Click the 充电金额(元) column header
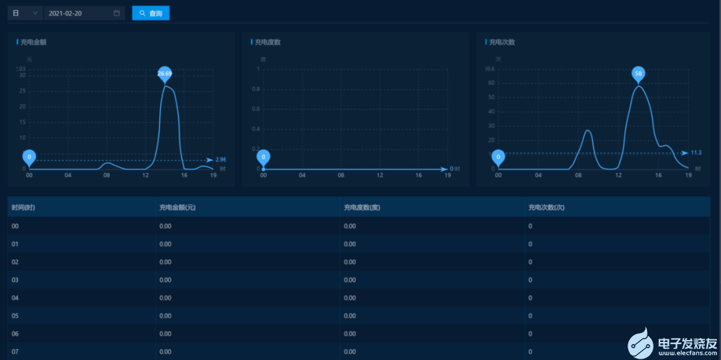This screenshot has width=721, height=360. (x=177, y=208)
